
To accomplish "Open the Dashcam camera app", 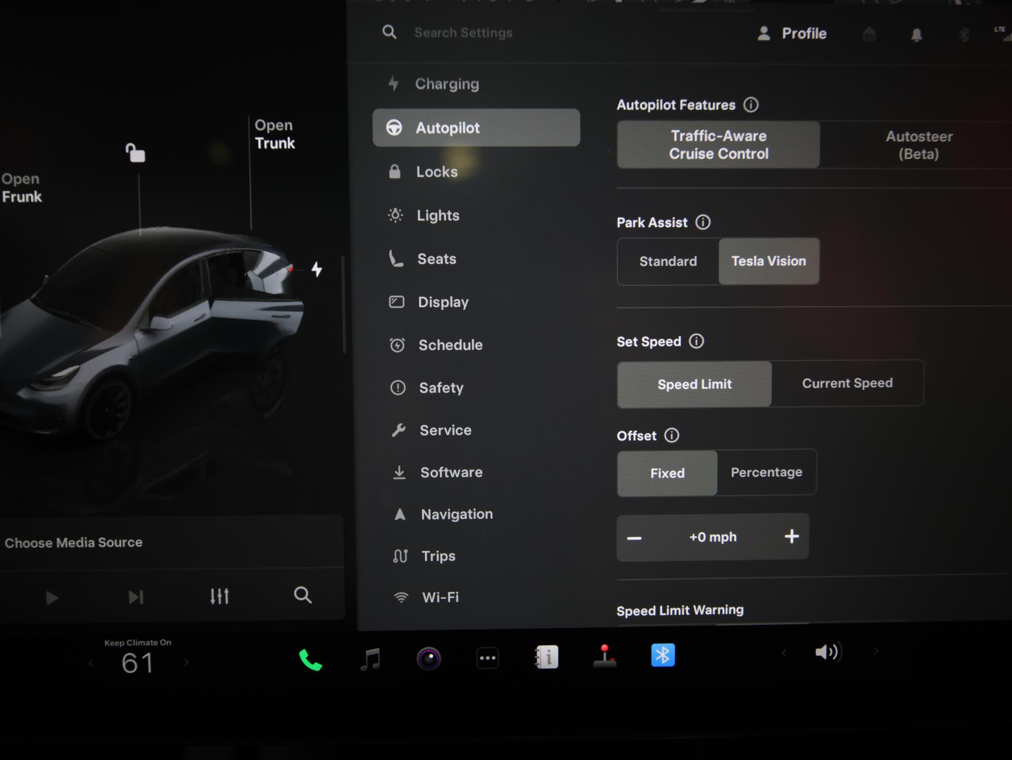I will (x=429, y=658).
